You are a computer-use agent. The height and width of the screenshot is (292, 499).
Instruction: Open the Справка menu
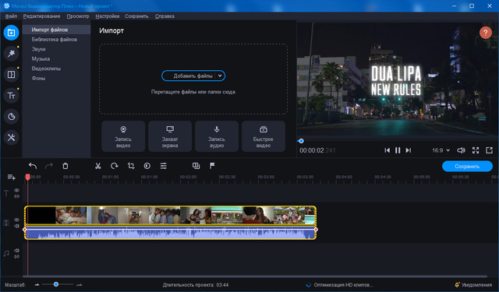[x=165, y=16]
